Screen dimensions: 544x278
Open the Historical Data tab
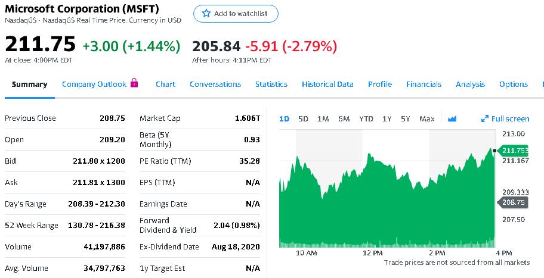click(327, 84)
